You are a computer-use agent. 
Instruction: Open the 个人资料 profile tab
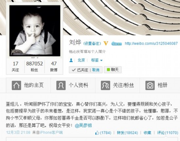pos(73,85)
